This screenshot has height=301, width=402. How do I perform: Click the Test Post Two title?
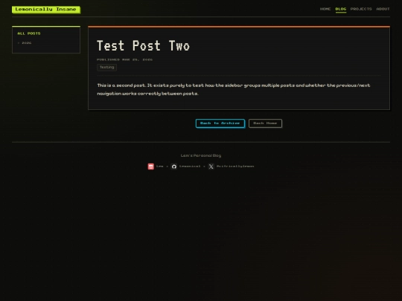[143, 46]
